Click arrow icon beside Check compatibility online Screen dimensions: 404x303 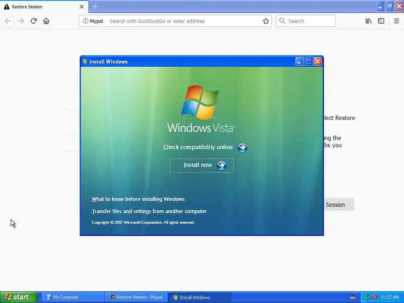242,148
